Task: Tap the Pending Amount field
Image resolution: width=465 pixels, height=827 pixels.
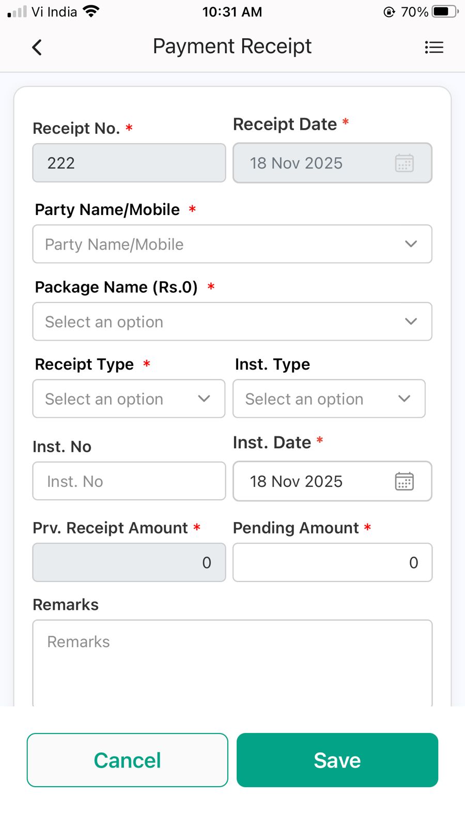Action: click(332, 562)
